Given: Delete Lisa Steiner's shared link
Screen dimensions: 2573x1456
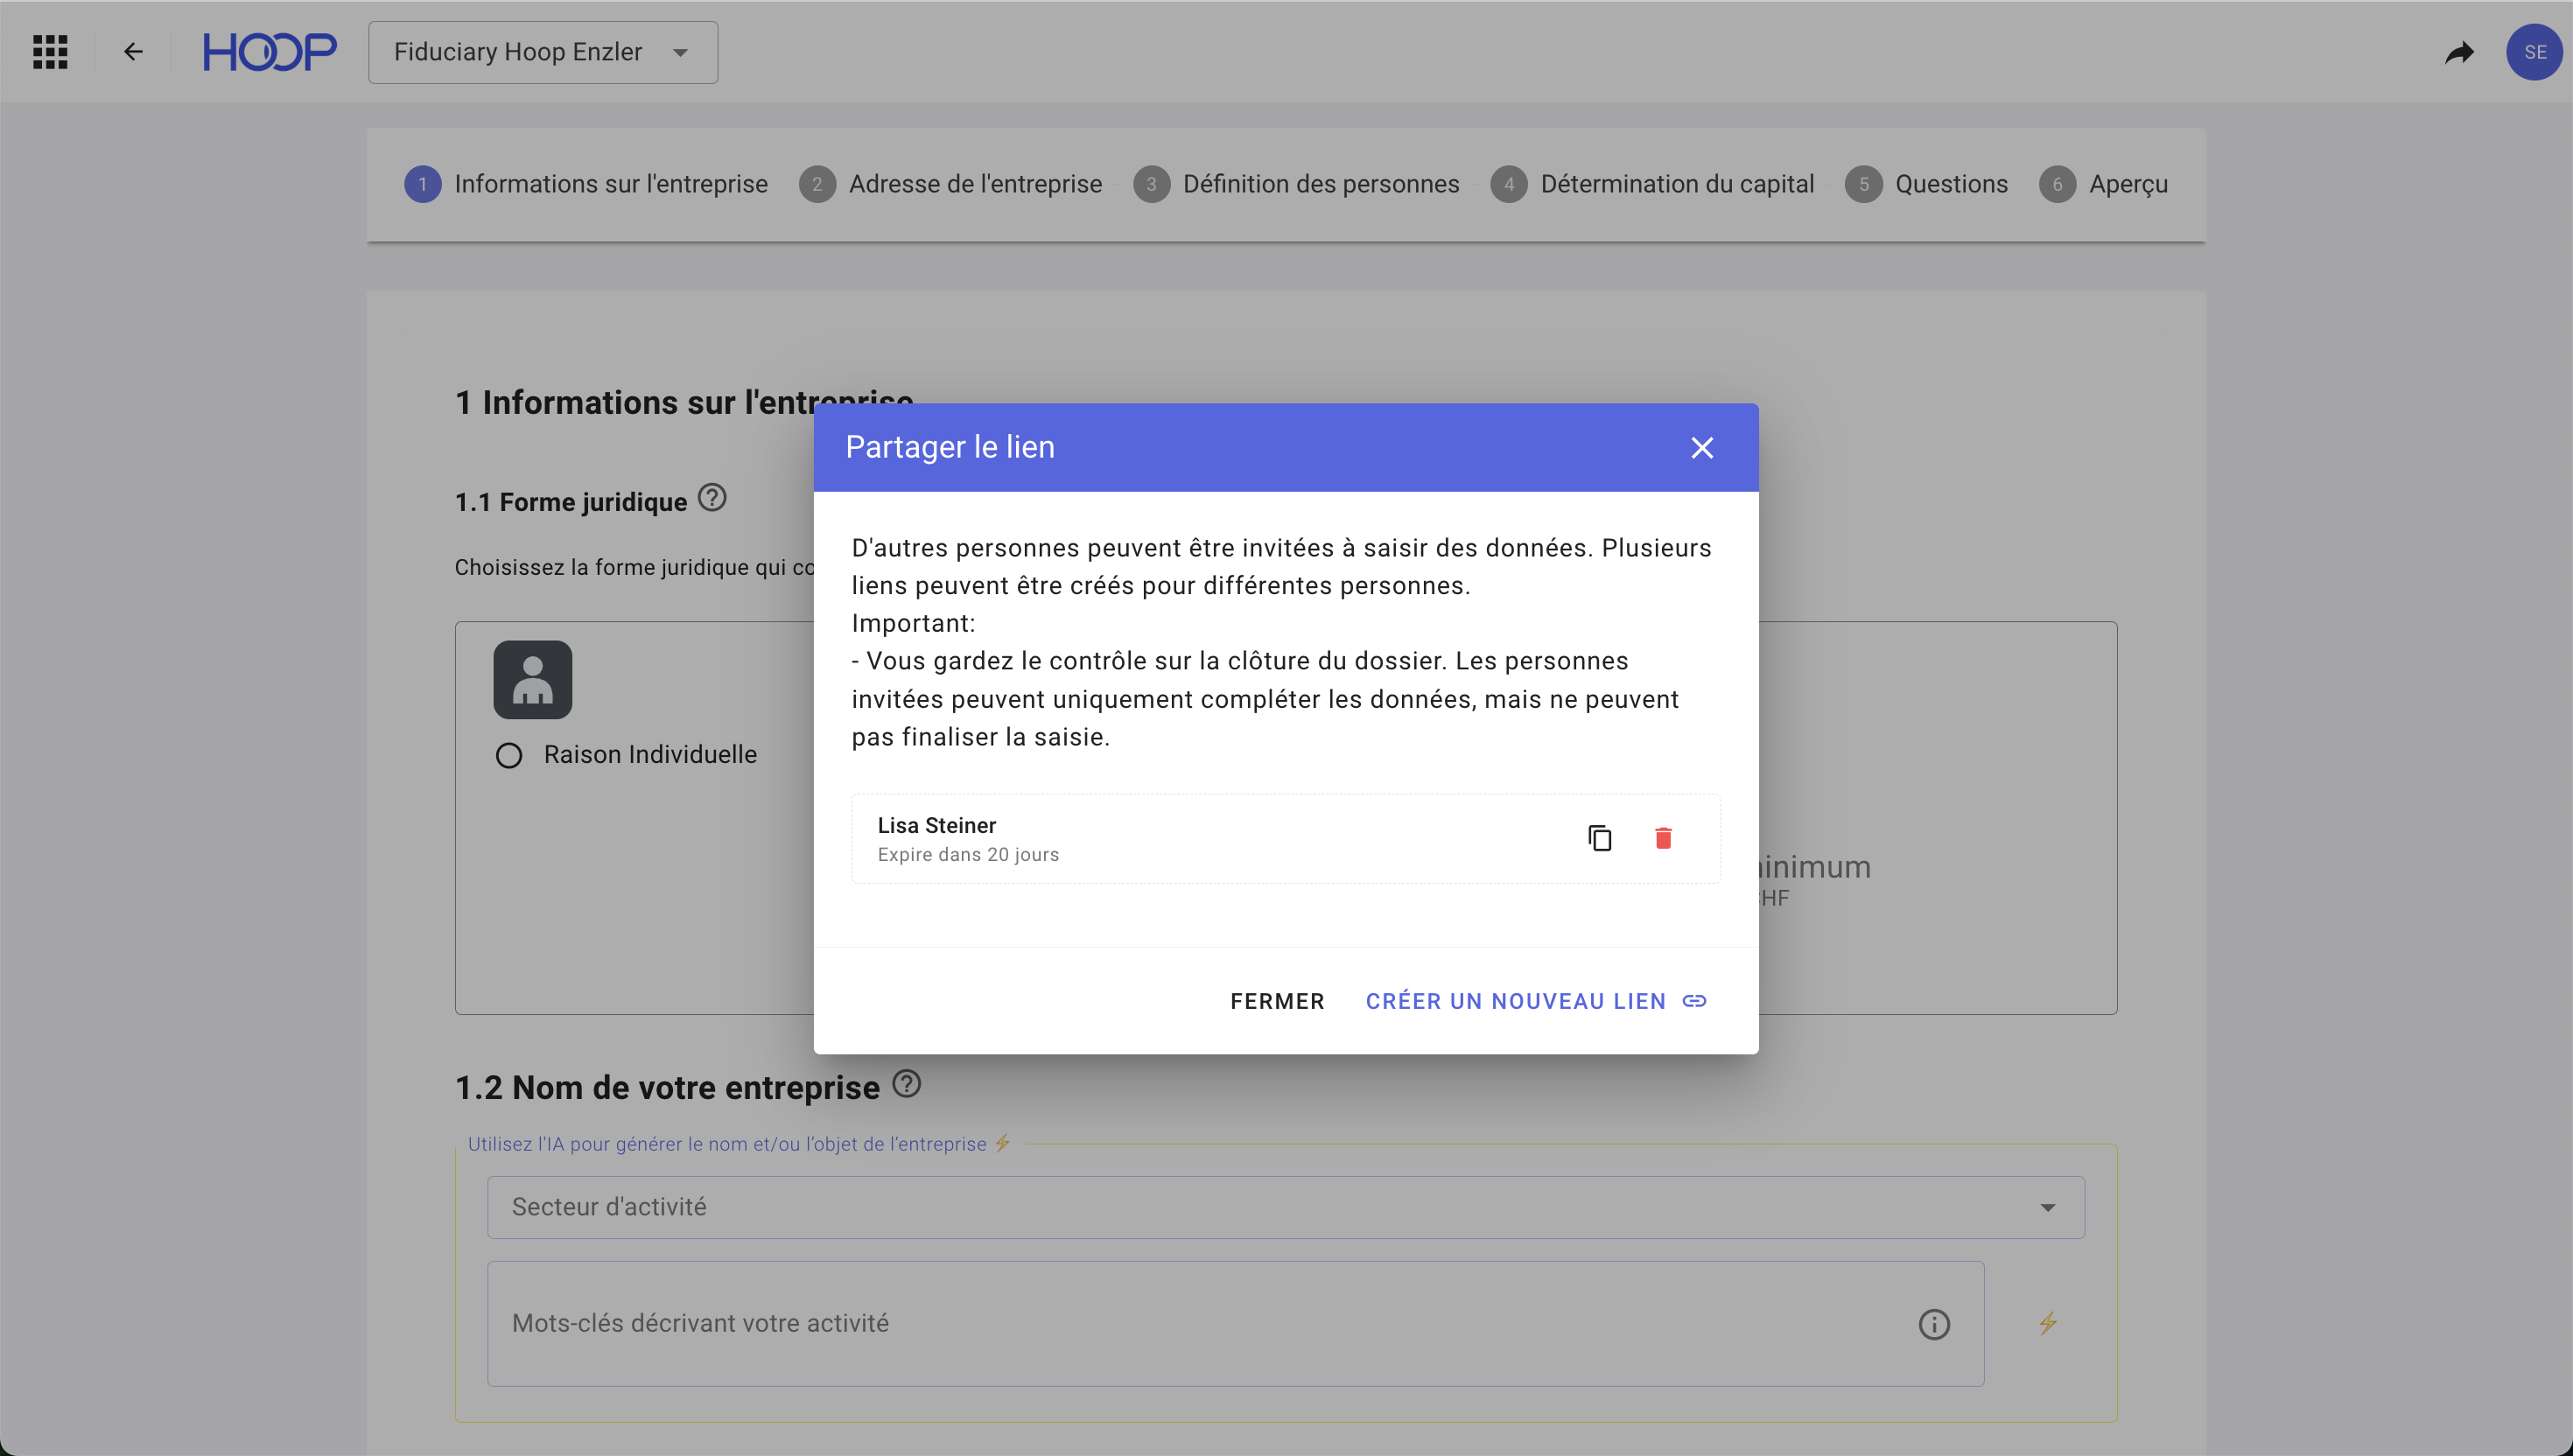Looking at the screenshot, I should 1663,838.
